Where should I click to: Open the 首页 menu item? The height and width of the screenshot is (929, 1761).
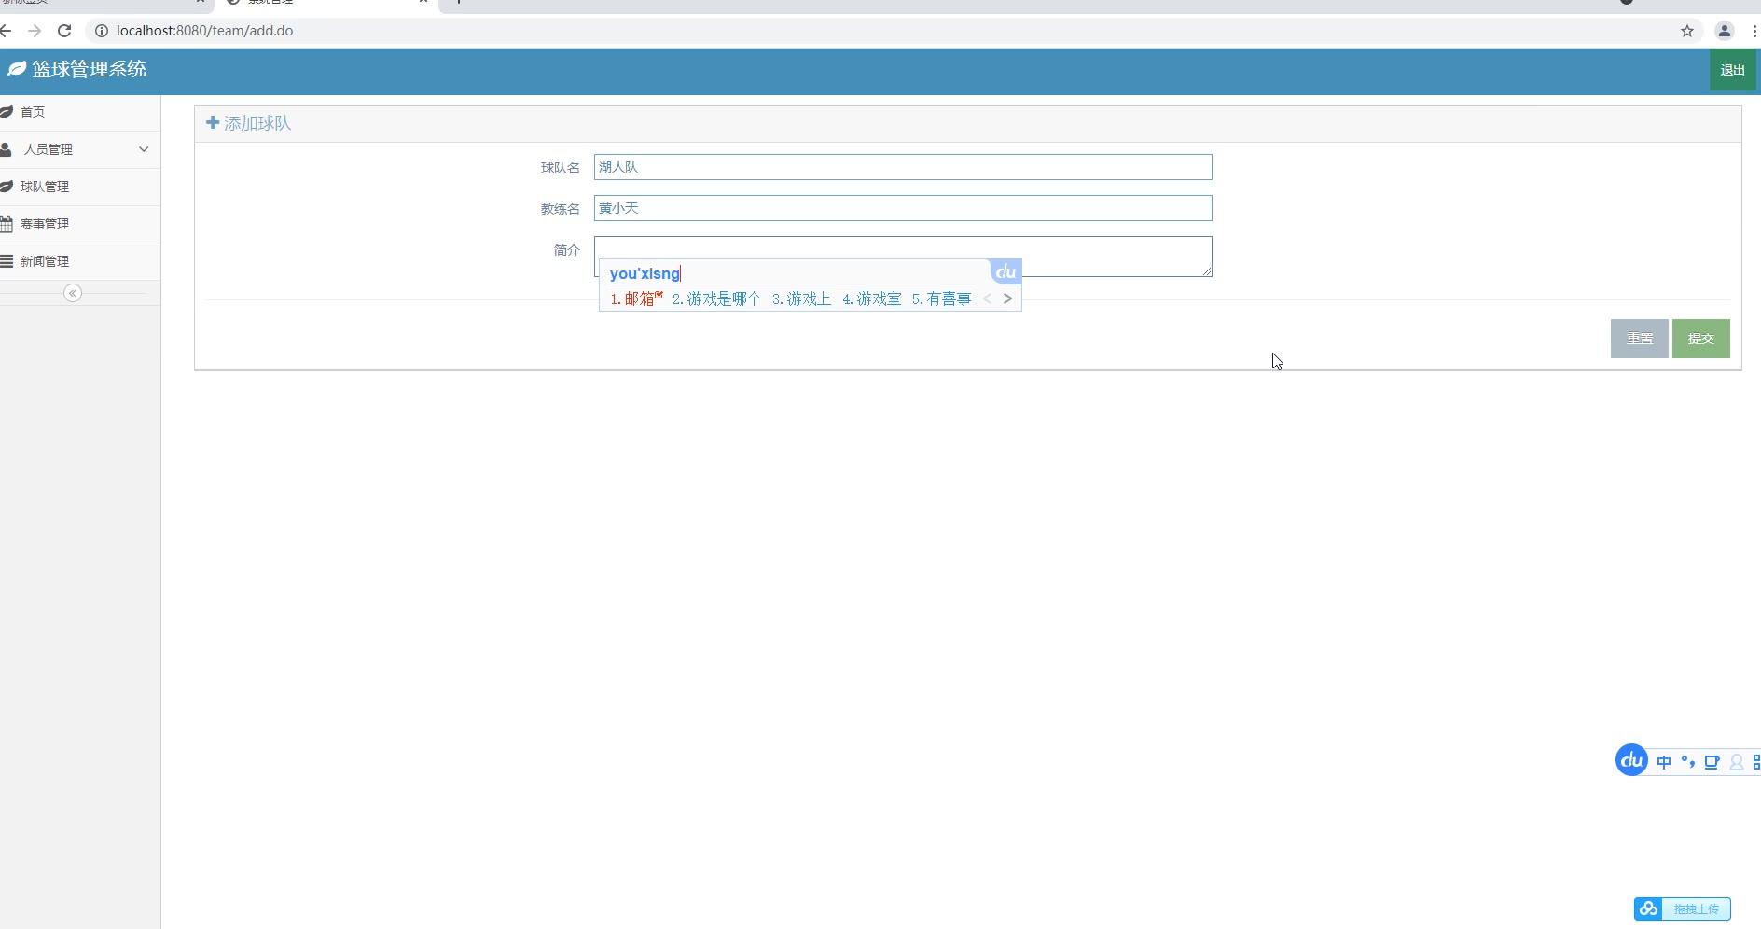click(80, 112)
